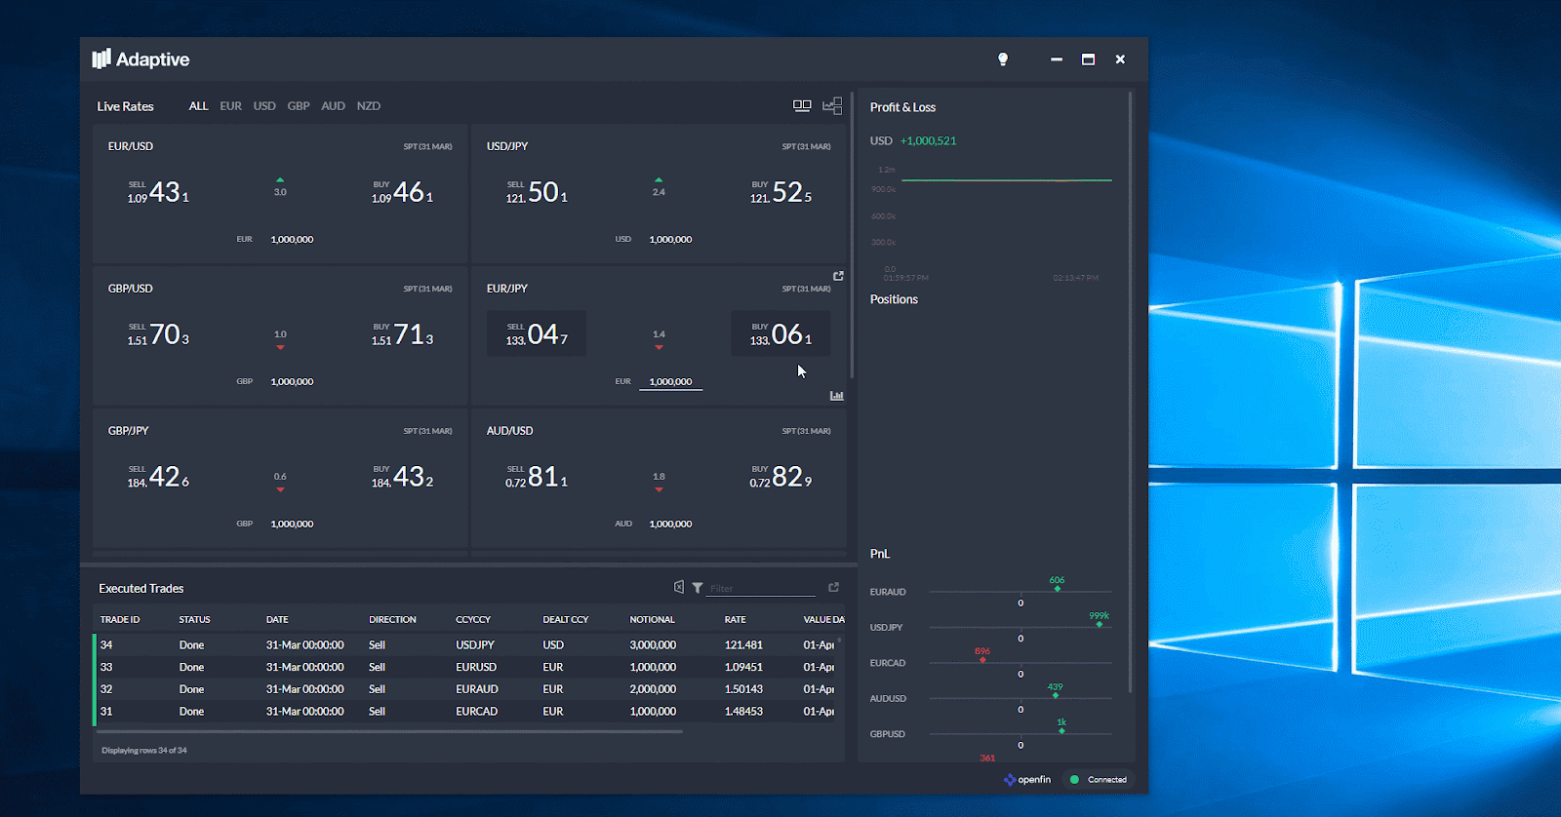Click the openfin logo
The width and height of the screenshot is (1561, 817).
(x=1027, y=779)
